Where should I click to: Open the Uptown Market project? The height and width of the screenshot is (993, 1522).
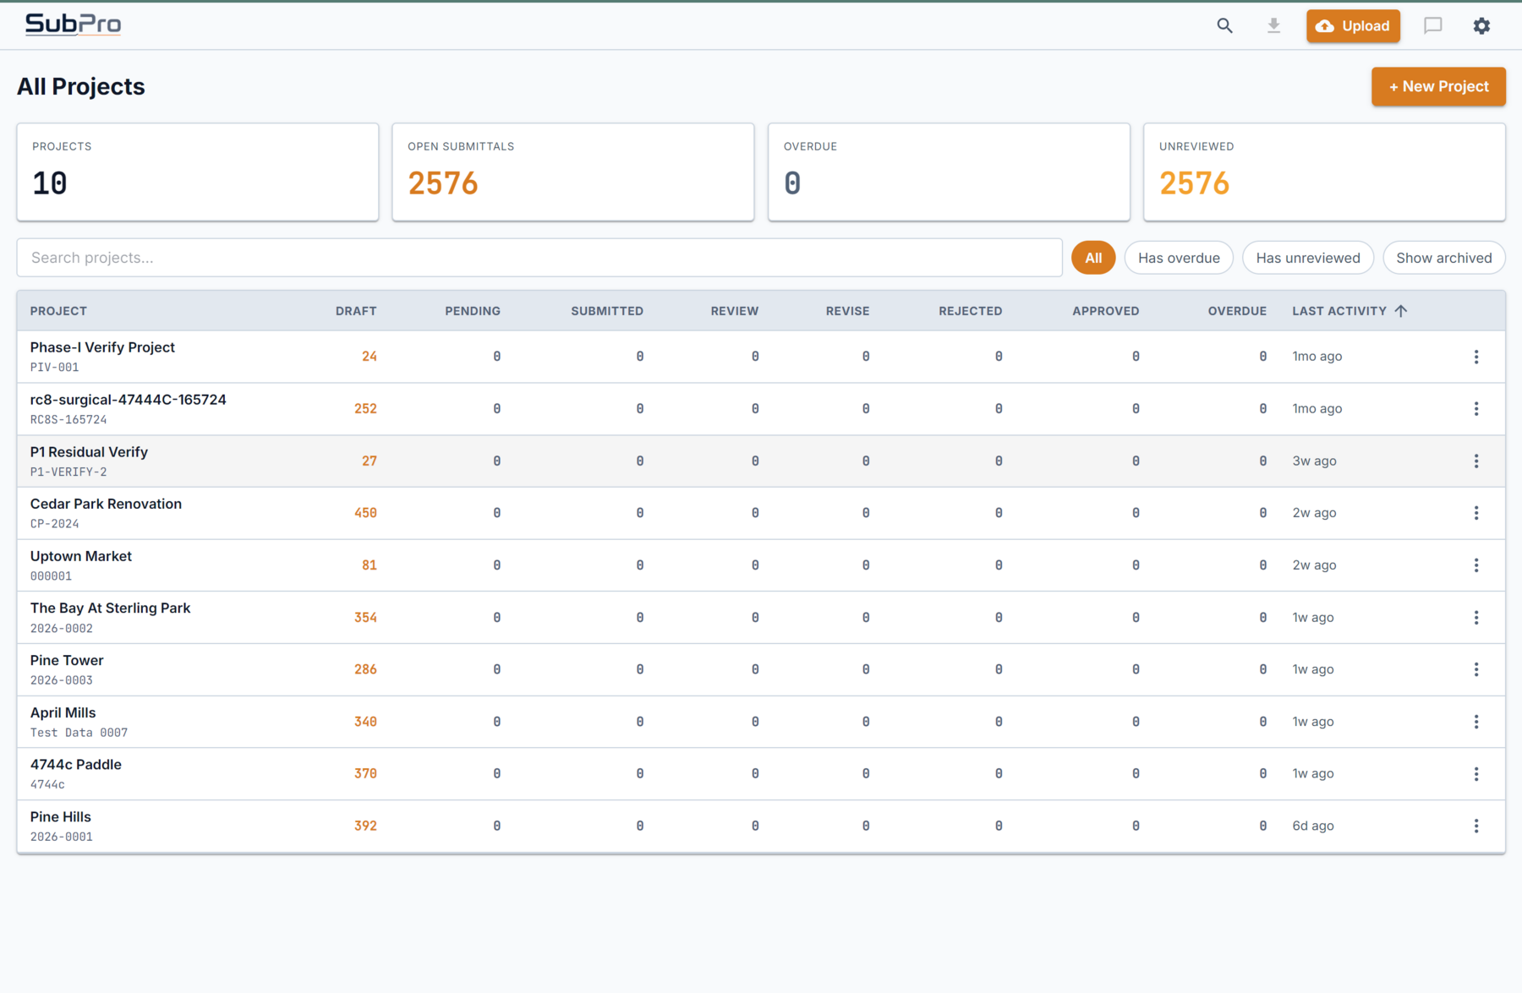81,556
